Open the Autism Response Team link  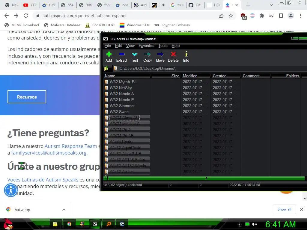click(71, 146)
